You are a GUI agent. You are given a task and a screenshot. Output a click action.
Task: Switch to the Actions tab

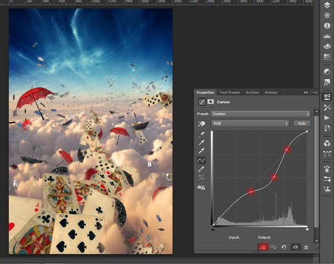tap(252, 92)
